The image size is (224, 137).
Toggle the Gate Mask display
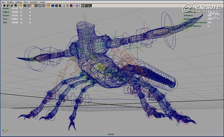(32, 6)
